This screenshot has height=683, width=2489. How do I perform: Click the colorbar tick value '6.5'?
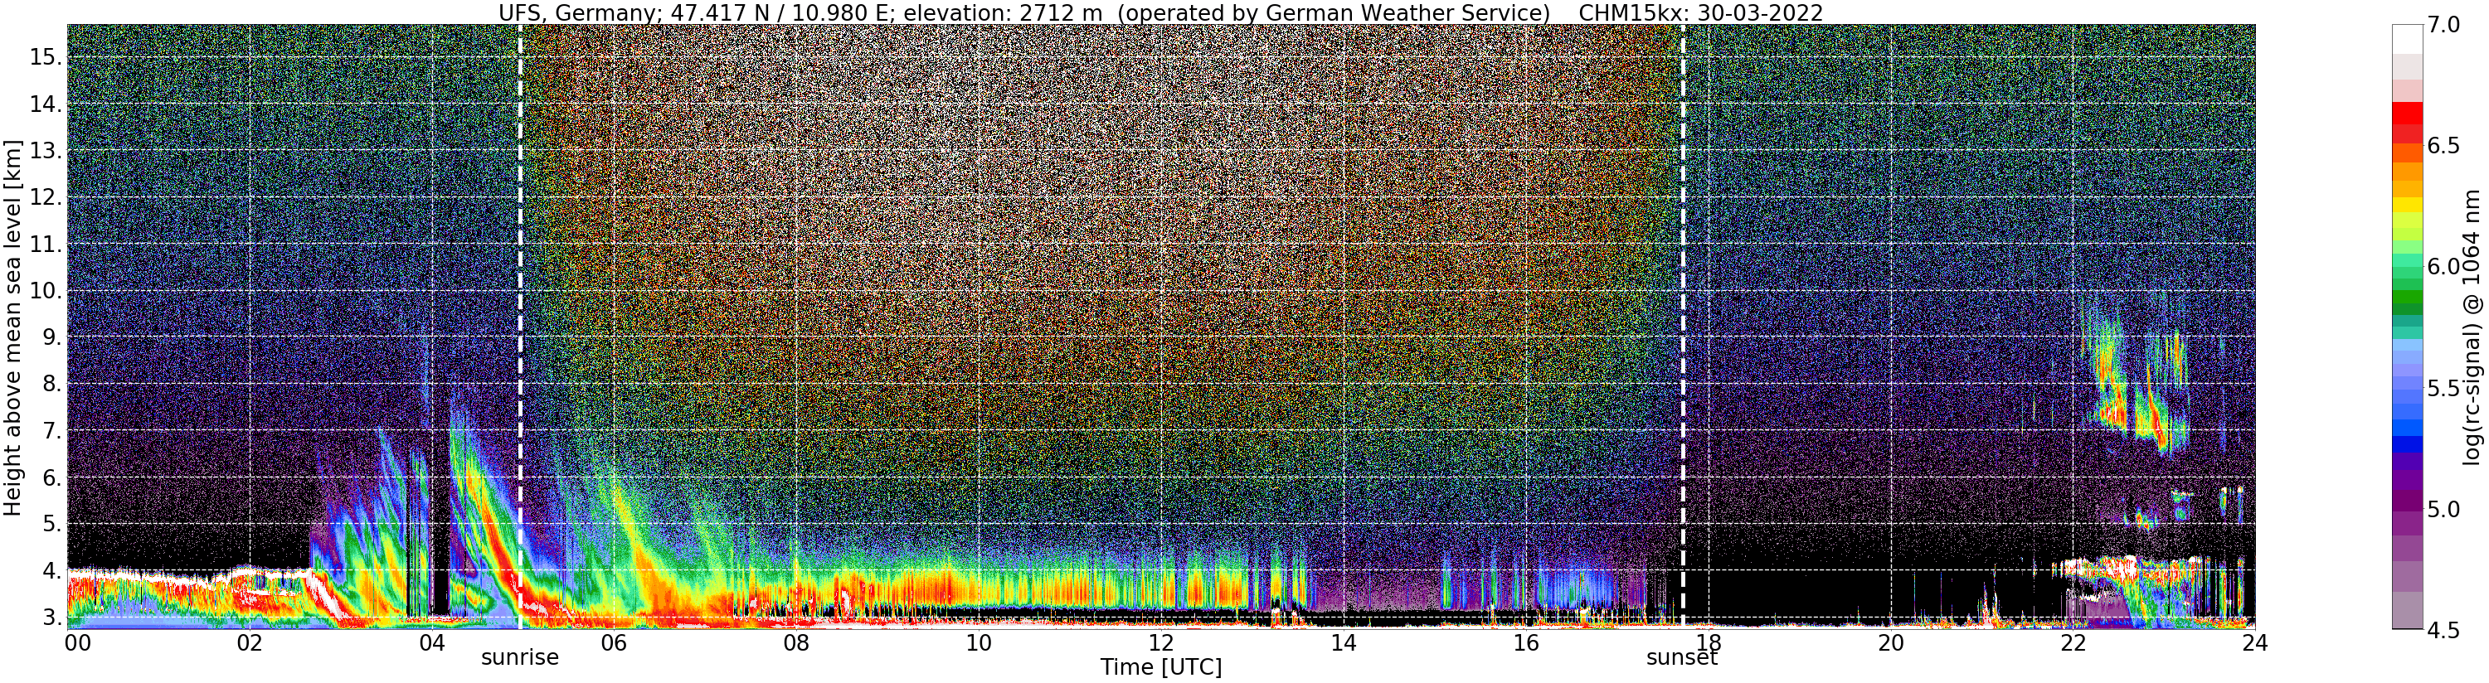point(2443,146)
